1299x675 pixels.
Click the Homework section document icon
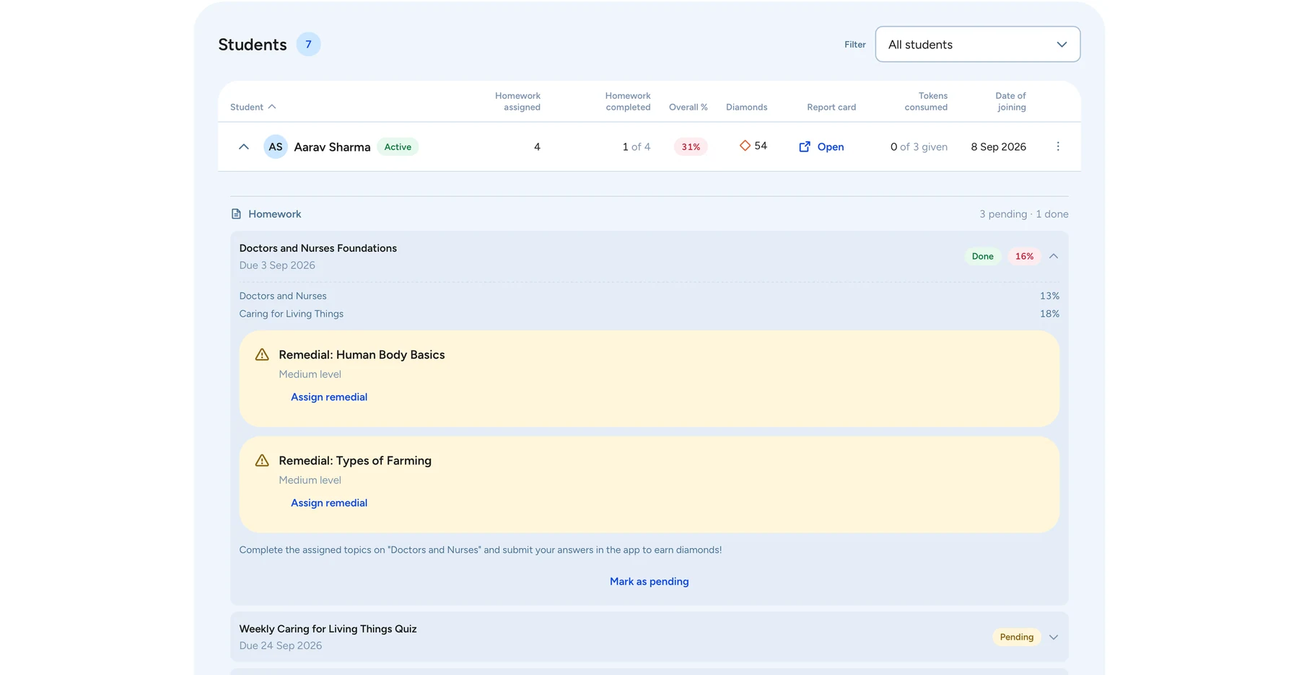click(x=236, y=214)
